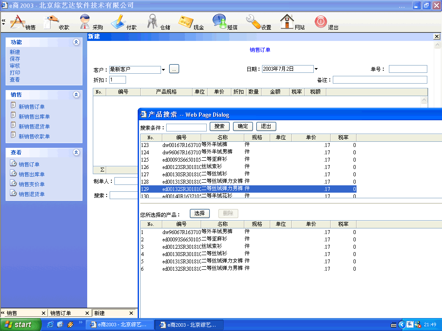Click the 搜索 button in product search dialog

click(219, 126)
